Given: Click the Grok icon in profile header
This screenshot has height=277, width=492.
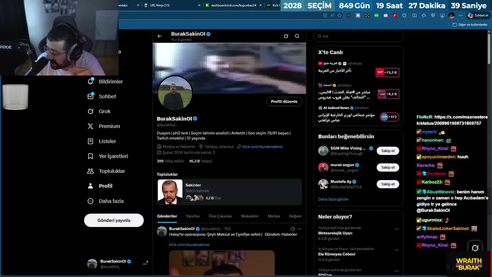Looking at the screenshot, I should click(x=286, y=36).
